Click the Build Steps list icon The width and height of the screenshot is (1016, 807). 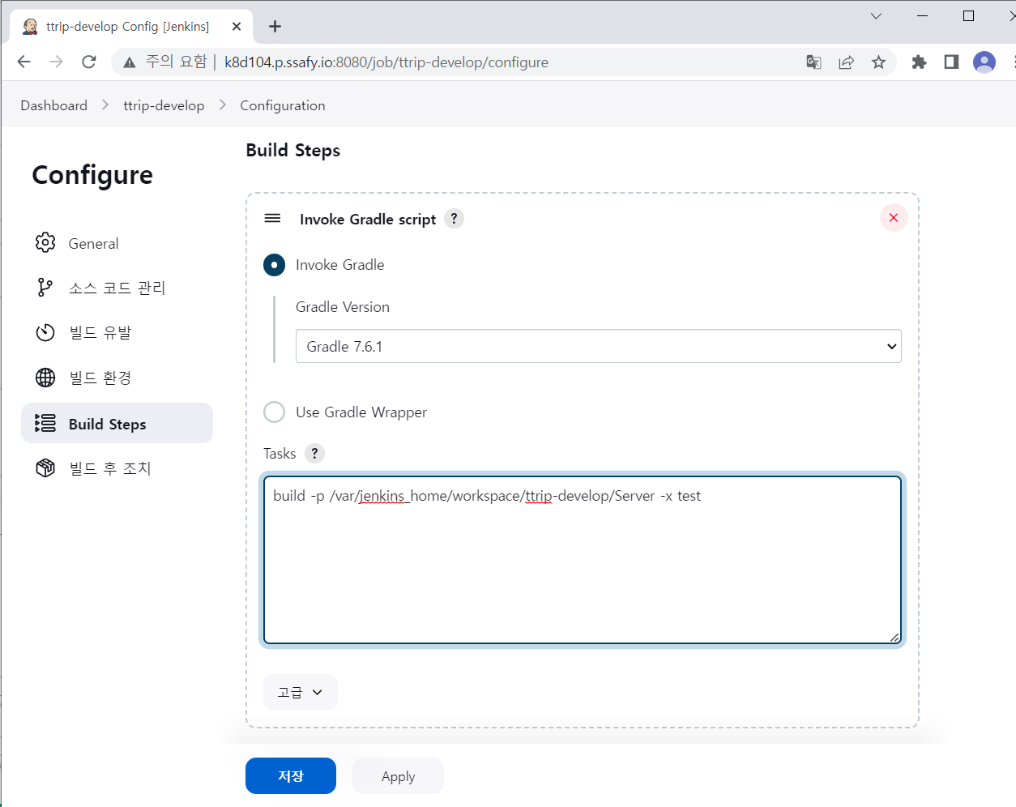(45, 423)
